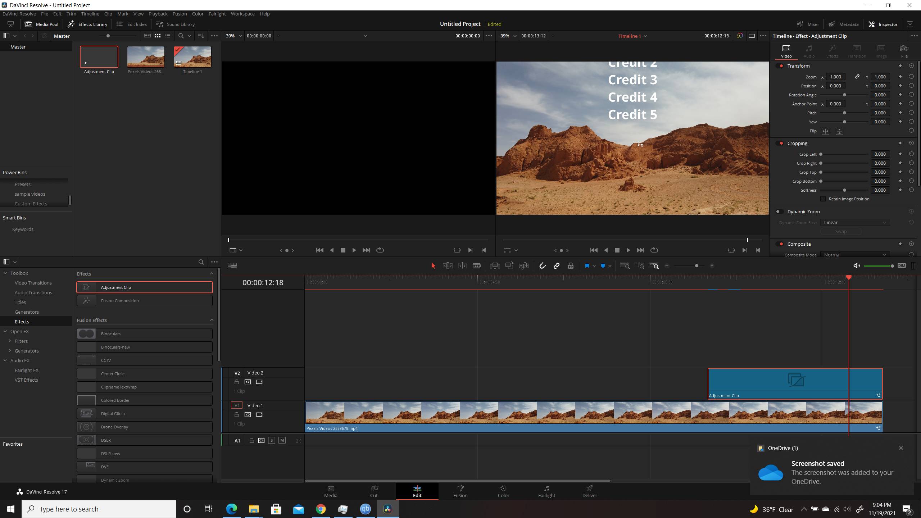The width and height of the screenshot is (921, 518).
Task: Stop playback in the timeline viewer
Action: 617,250
